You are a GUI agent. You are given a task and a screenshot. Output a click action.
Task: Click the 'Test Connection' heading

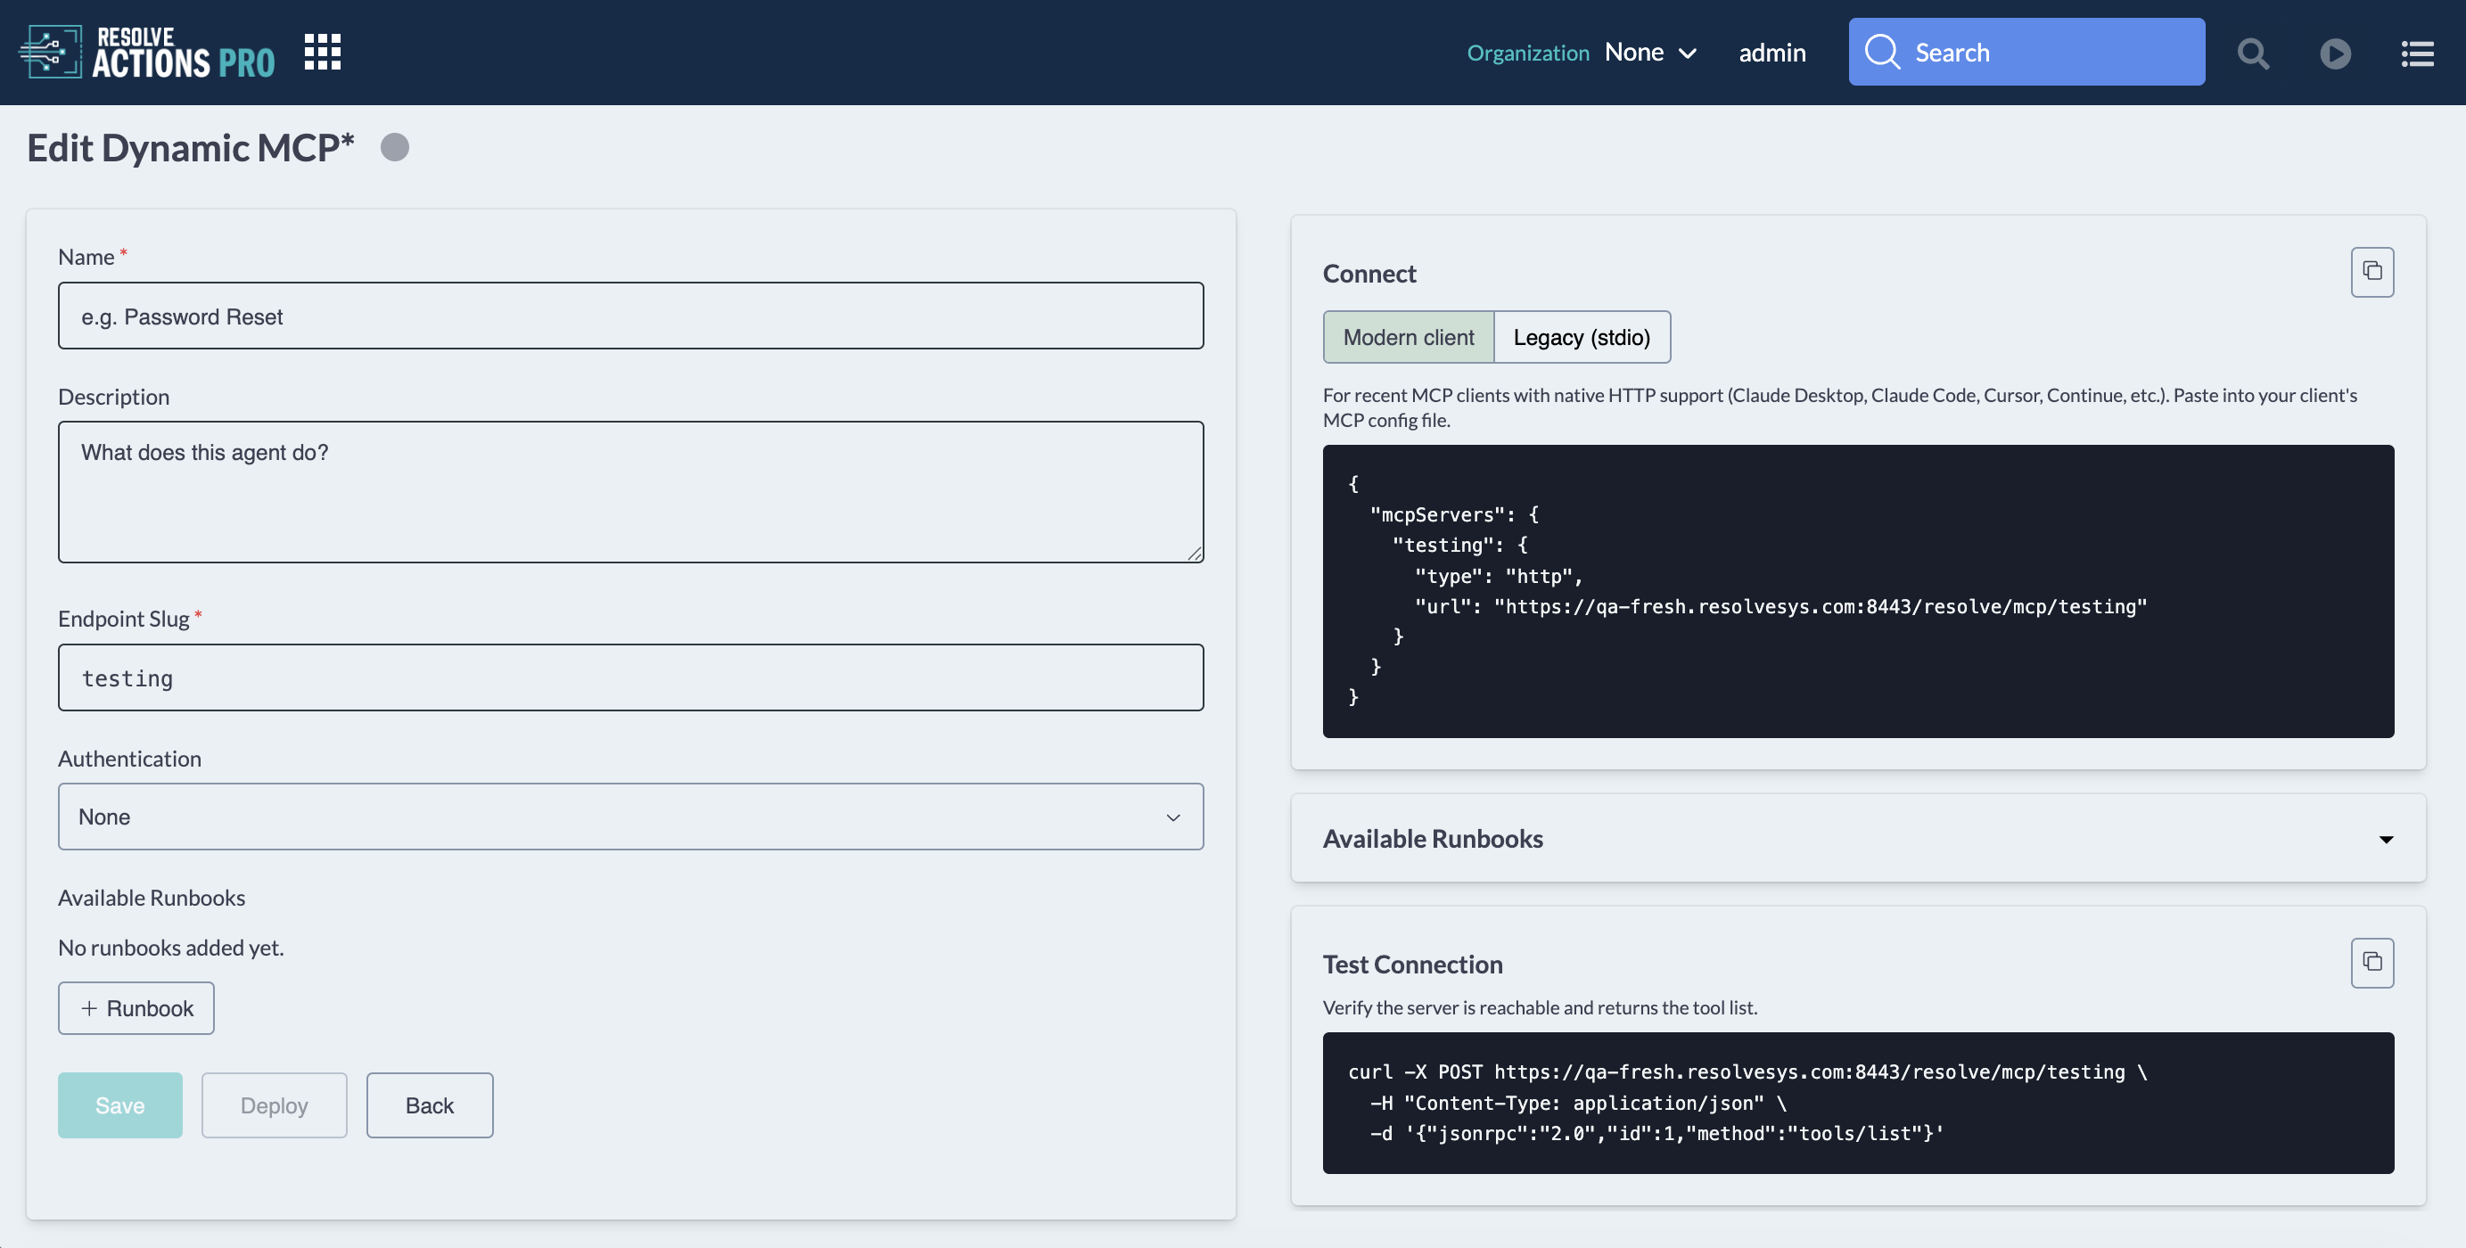(x=1412, y=965)
